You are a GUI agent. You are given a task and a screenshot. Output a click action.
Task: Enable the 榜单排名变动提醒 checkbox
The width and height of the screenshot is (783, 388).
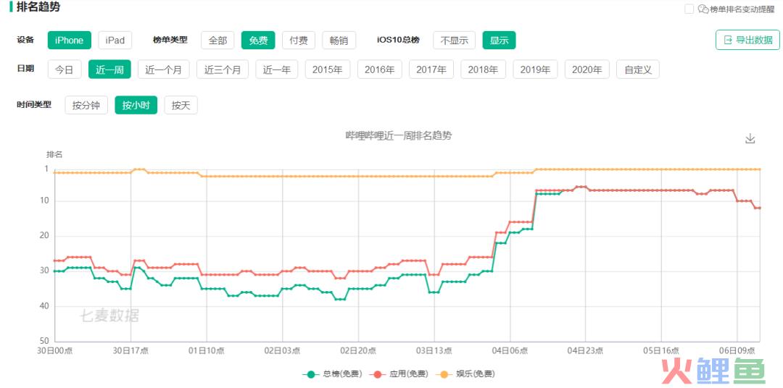tap(689, 9)
